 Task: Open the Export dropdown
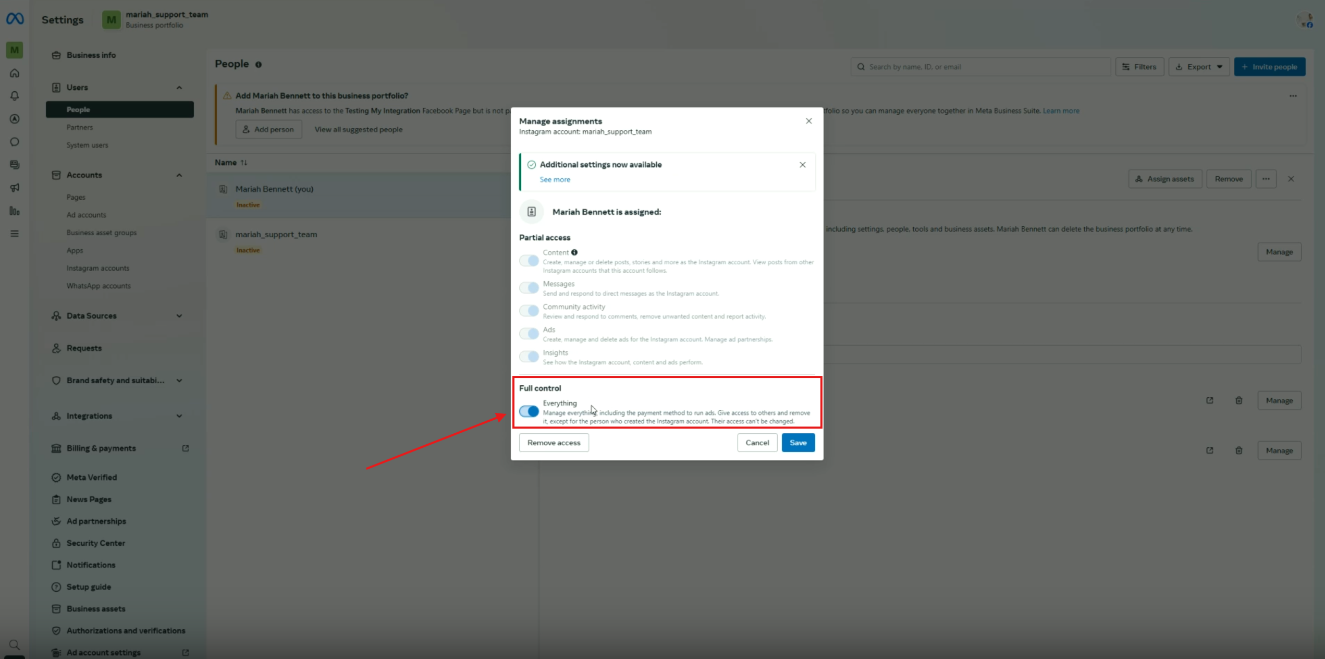[x=1198, y=67]
